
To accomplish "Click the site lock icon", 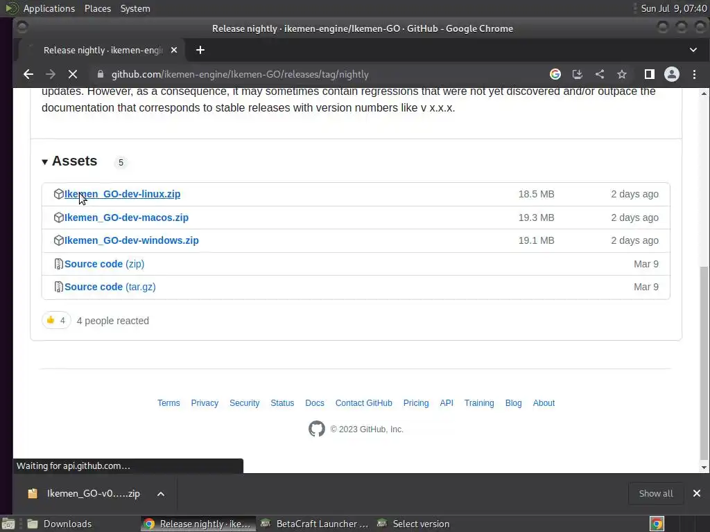I will 101,74.
